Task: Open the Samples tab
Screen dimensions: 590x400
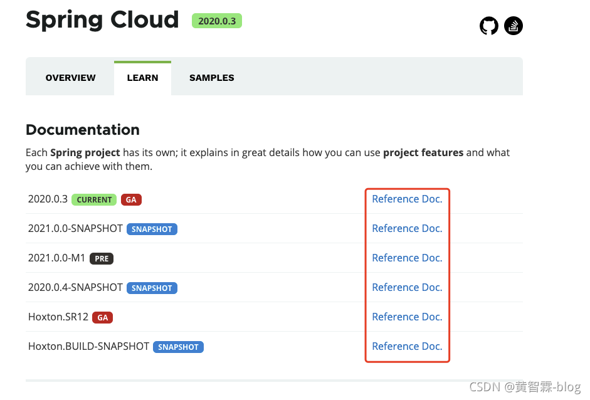Action: coord(211,78)
